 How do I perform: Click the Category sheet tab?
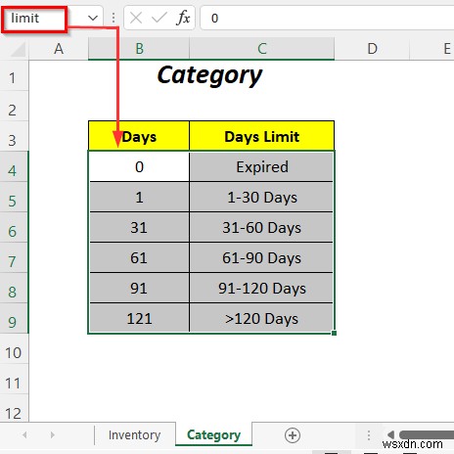click(214, 434)
